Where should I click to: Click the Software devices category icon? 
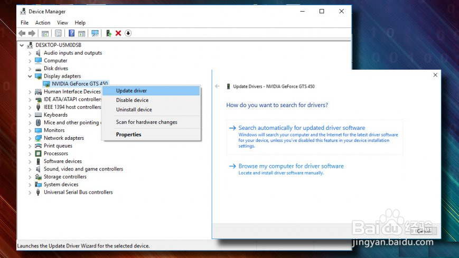[38, 161]
